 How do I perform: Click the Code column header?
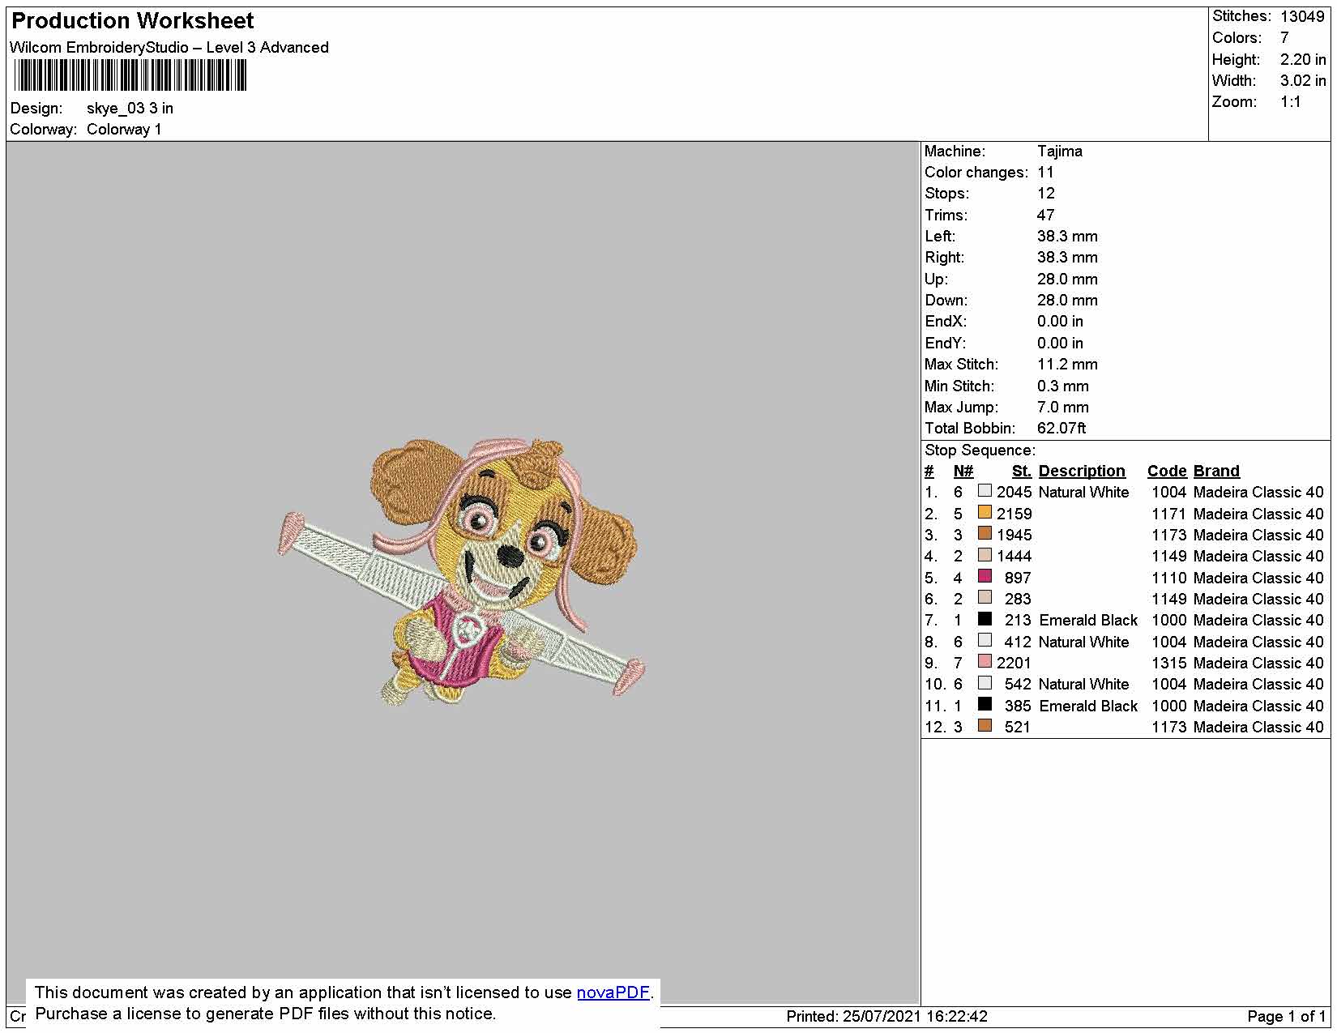pyautogui.click(x=1167, y=471)
